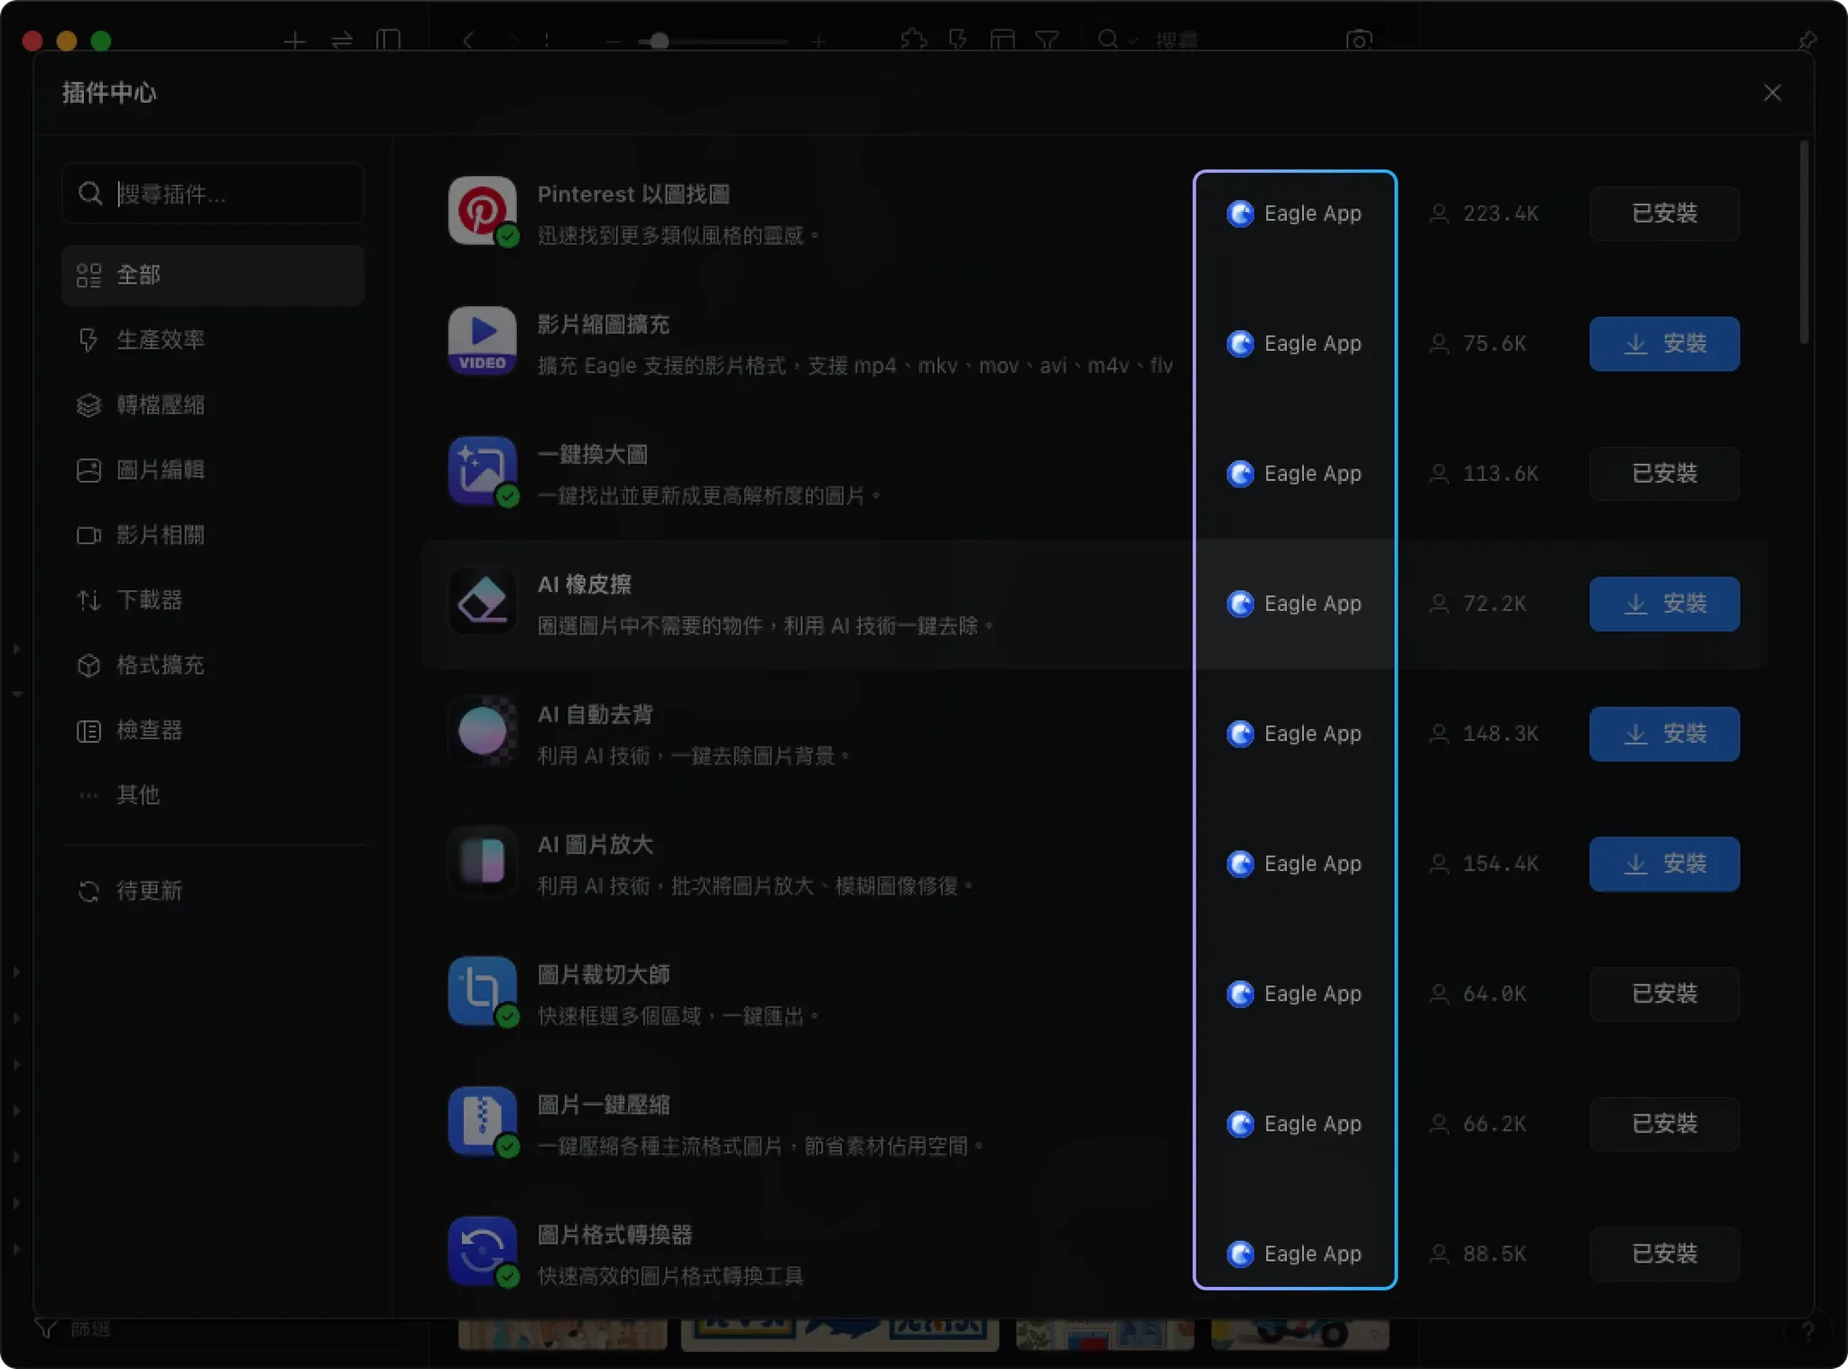Click the filter funnel icon in main toolbar
Screen dimensions: 1848x1369
(1047, 41)
